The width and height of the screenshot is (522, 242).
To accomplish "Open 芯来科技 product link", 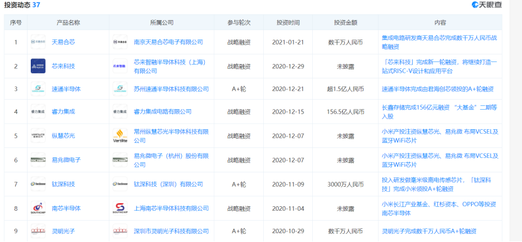I will 63,66.
